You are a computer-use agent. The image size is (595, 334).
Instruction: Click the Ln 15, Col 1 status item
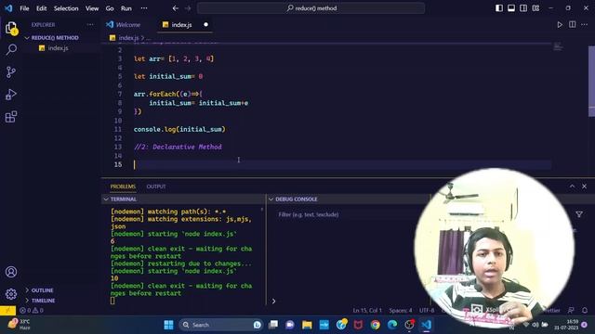point(367,310)
